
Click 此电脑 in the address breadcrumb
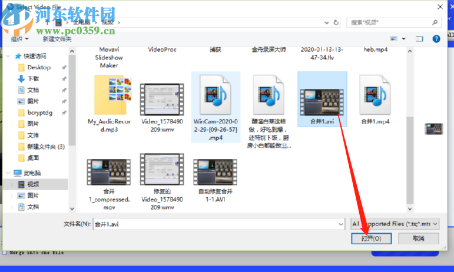coord(82,22)
